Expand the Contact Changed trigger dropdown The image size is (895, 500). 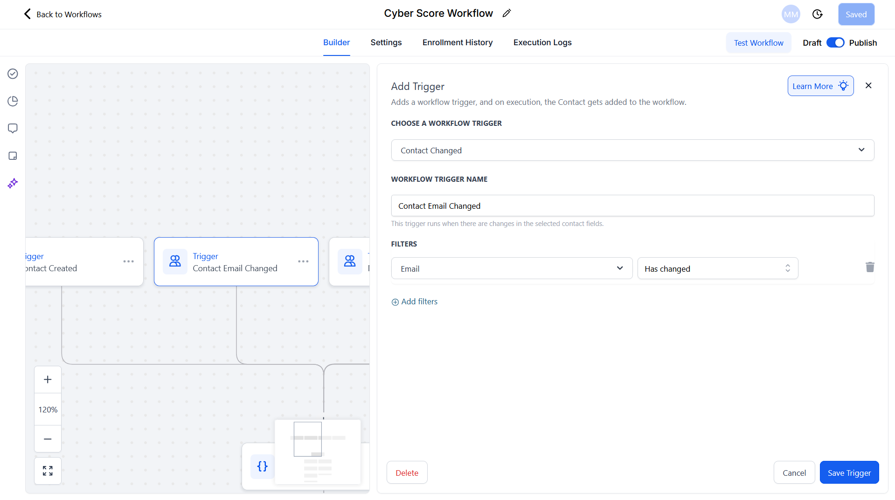(x=632, y=150)
